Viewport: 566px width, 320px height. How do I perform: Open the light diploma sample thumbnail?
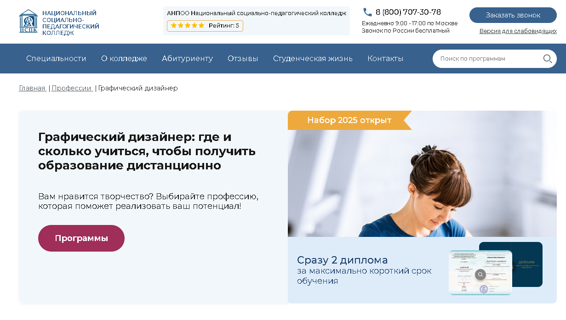[x=480, y=272]
